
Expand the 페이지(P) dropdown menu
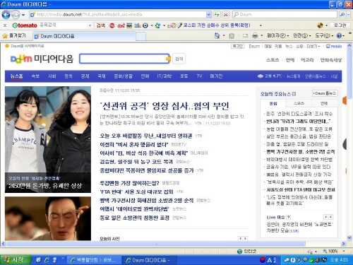tap(277, 35)
